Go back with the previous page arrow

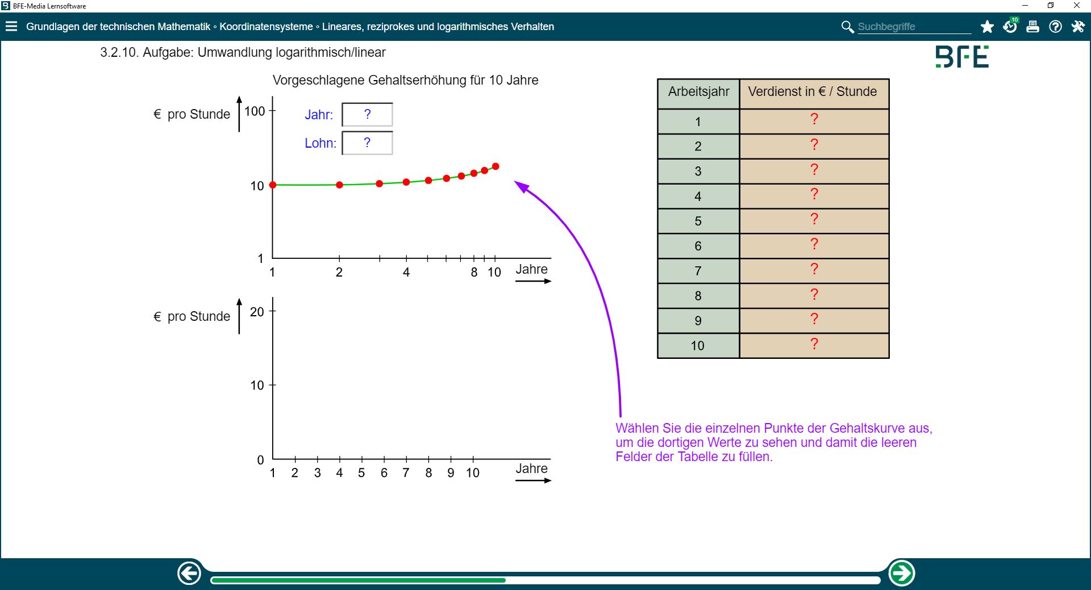point(189,573)
